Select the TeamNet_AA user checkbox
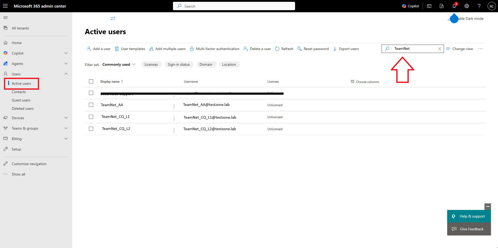This screenshot has height=248, width=498. (91, 105)
